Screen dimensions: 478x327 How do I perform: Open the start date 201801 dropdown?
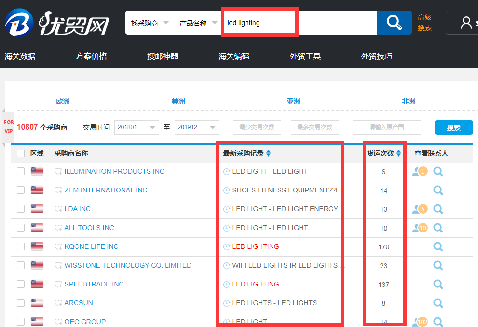137,127
